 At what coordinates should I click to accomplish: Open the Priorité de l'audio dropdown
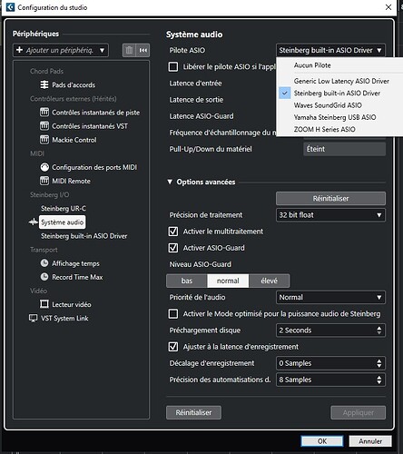click(330, 298)
